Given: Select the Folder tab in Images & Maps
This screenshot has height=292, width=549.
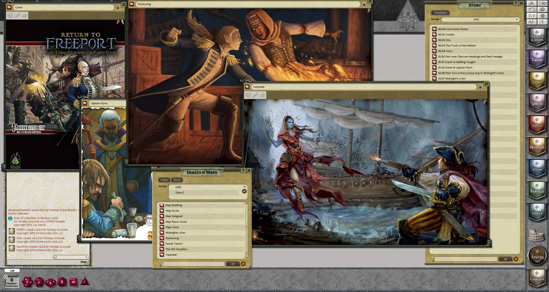Looking at the screenshot, I should tap(164, 180).
